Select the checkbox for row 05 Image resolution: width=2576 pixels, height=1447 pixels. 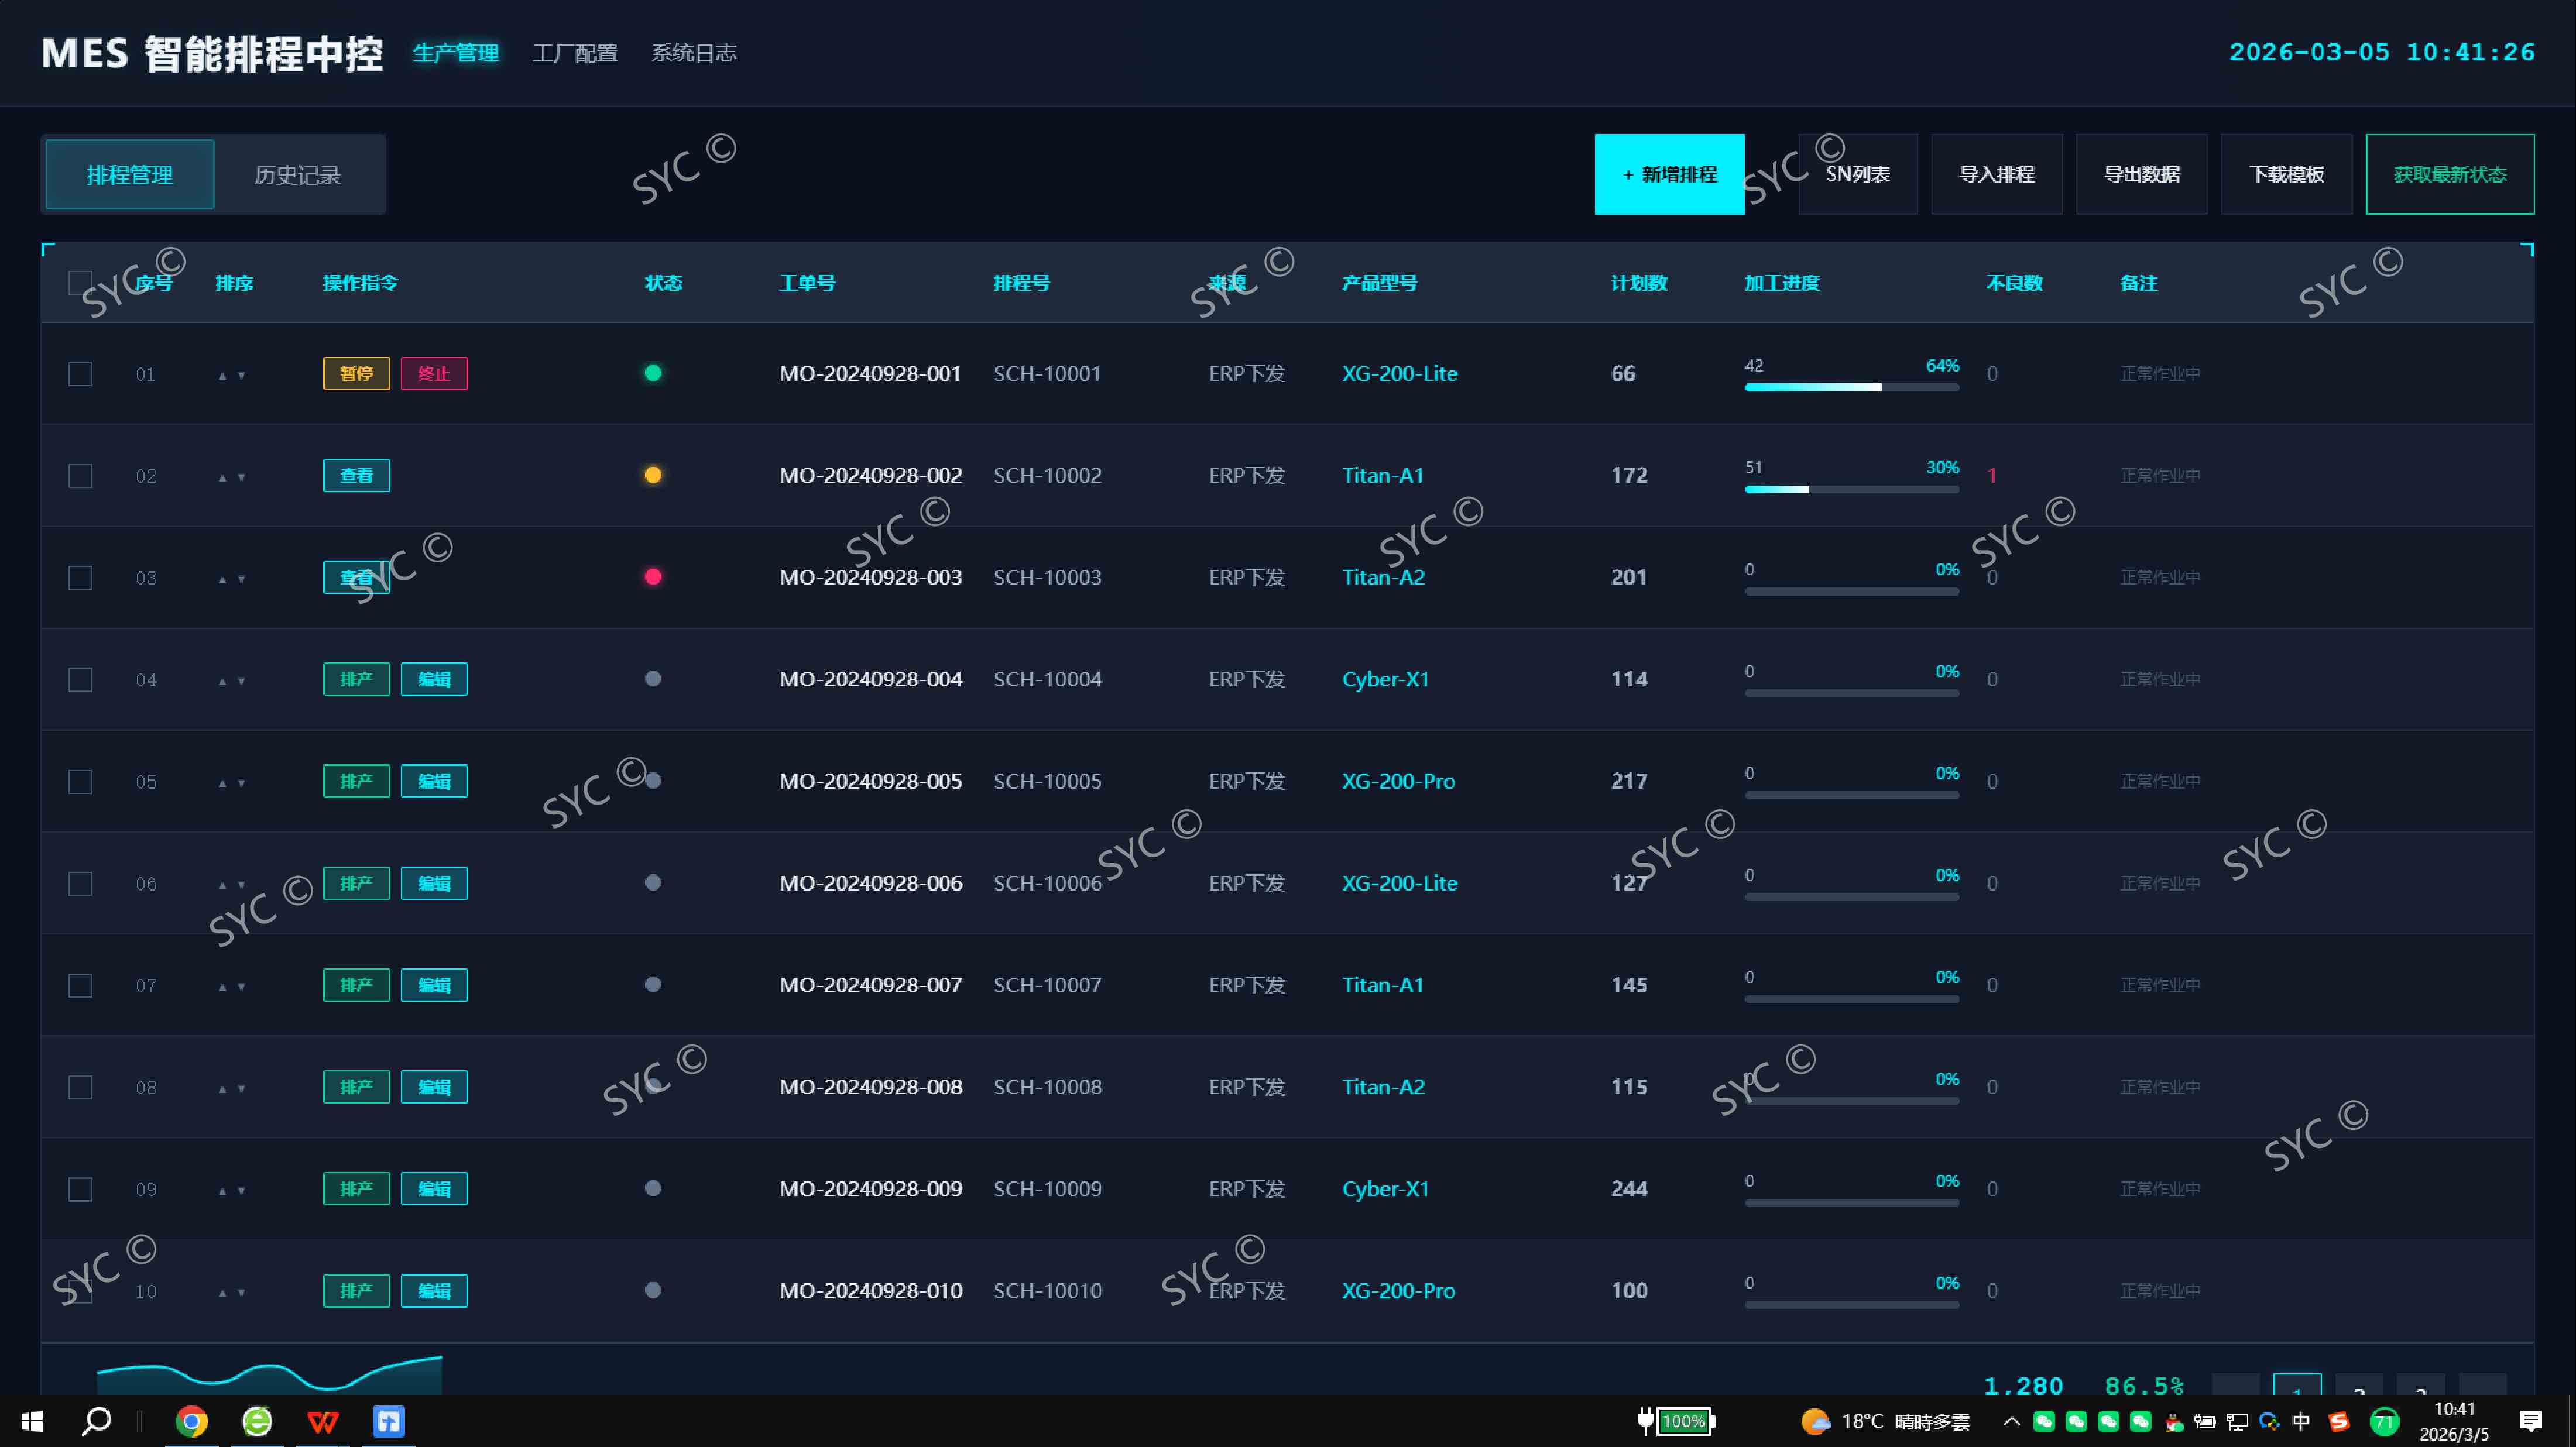[80, 782]
